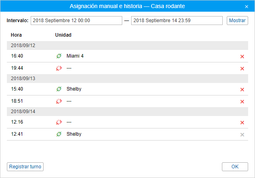Image resolution: width=255 pixels, height=178 pixels.
Task: Click the gray delete icon for 12:41
Action: (242, 135)
